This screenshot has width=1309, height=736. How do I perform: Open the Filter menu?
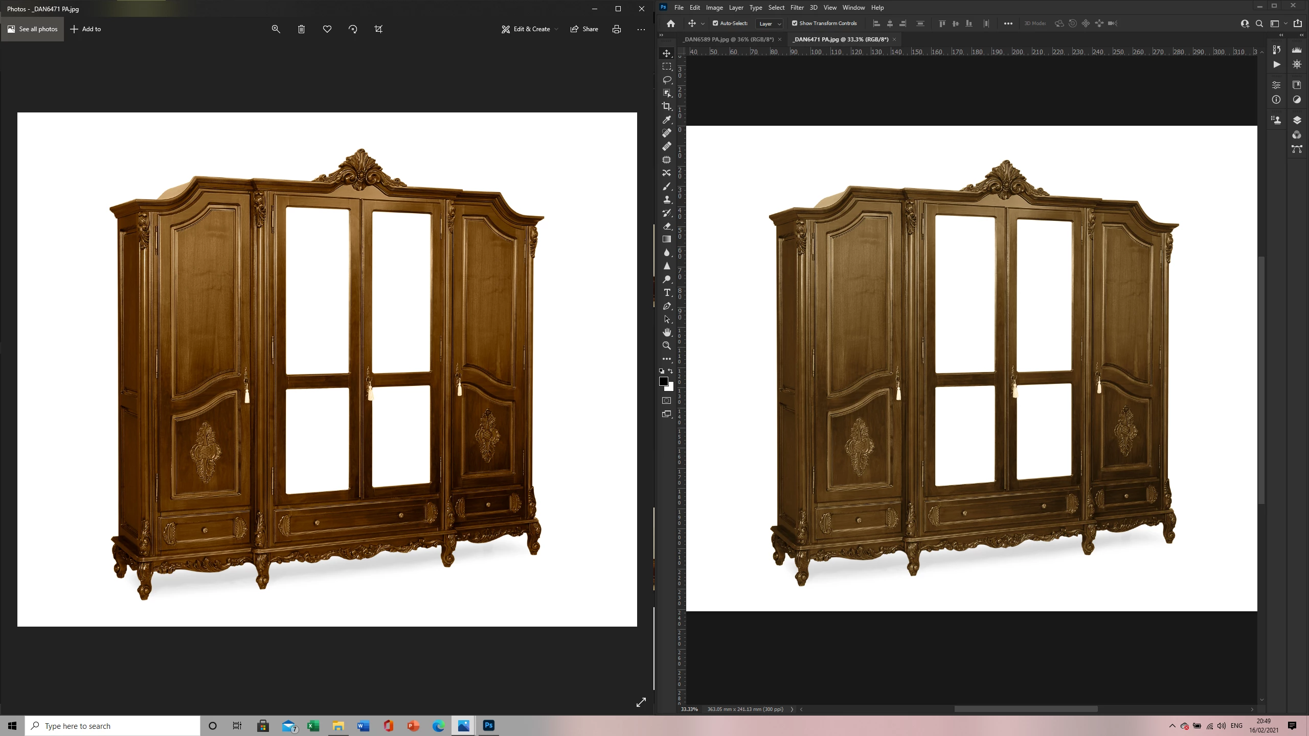tap(797, 8)
